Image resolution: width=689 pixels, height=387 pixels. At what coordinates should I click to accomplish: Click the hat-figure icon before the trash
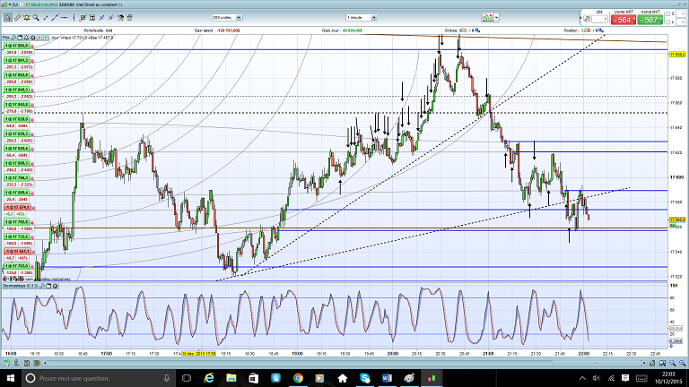[120, 18]
